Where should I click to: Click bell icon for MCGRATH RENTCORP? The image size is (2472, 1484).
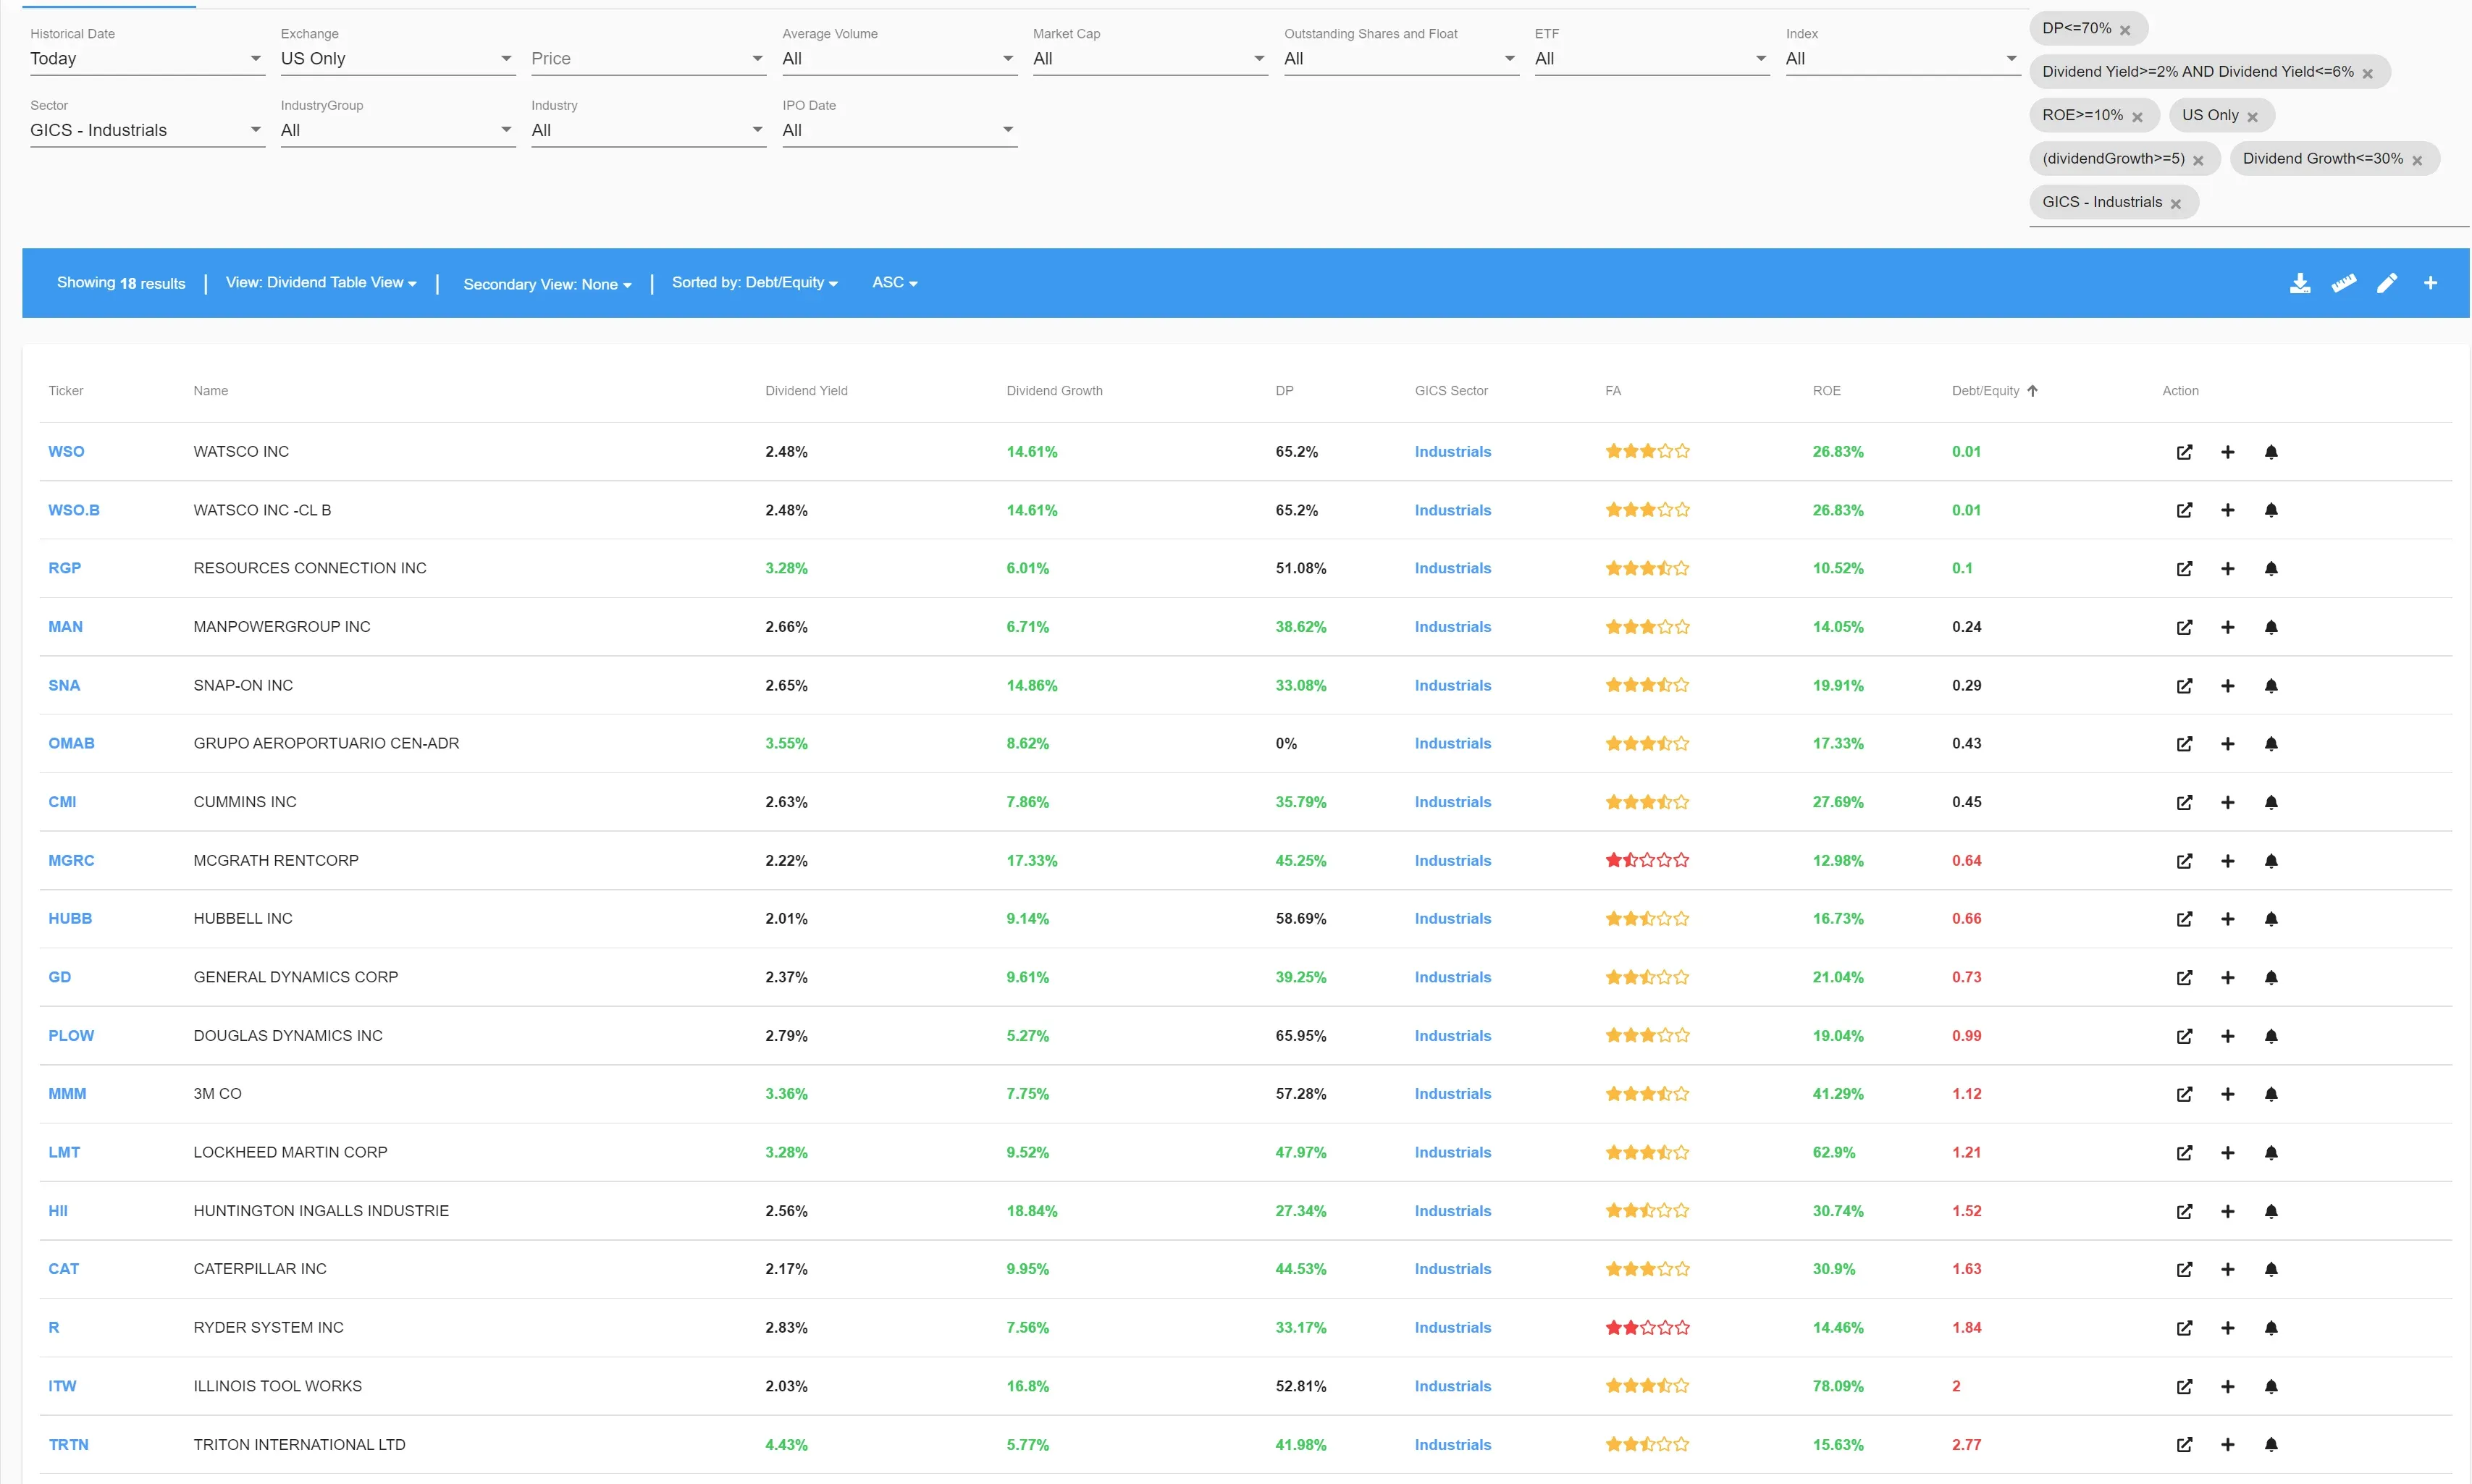point(2271,860)
